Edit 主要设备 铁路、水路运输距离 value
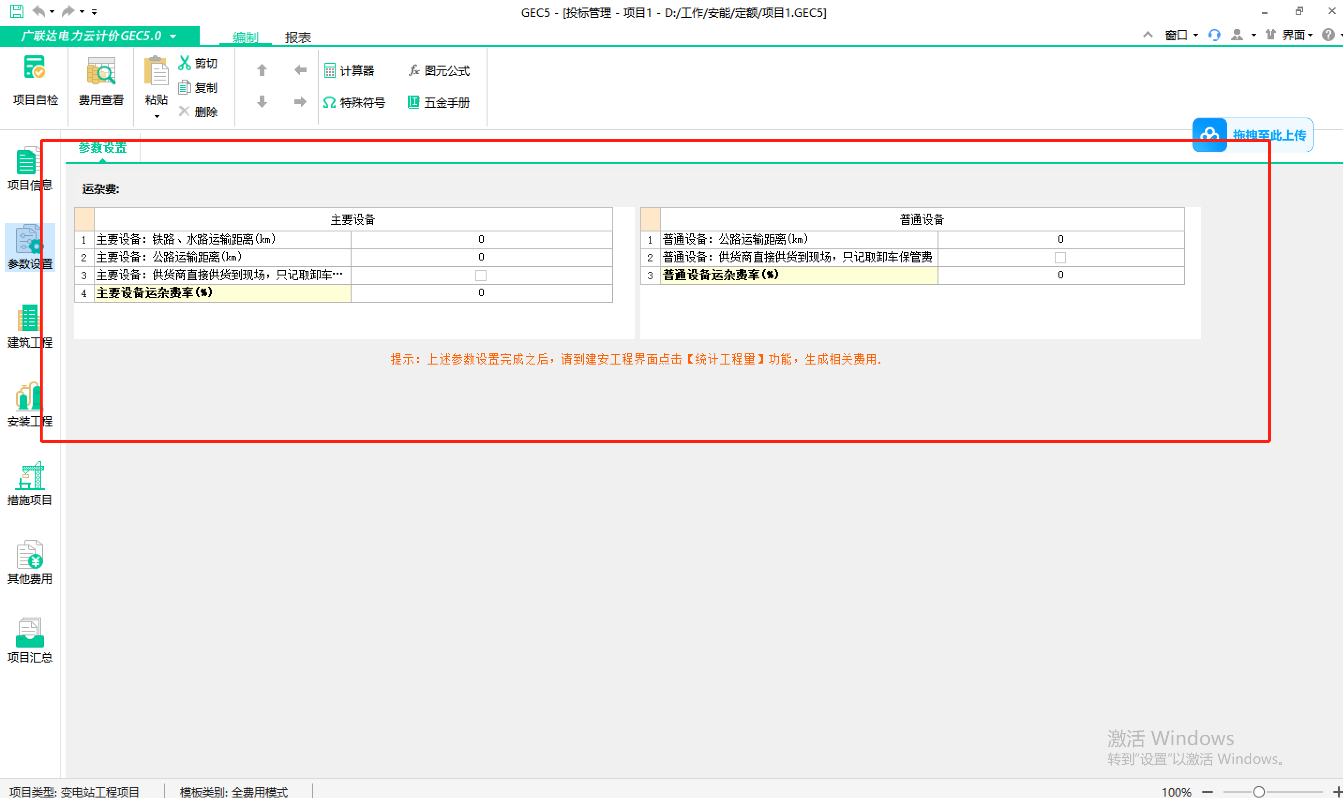The height and width of the screenshot is (798, 1343). (481, 239)
